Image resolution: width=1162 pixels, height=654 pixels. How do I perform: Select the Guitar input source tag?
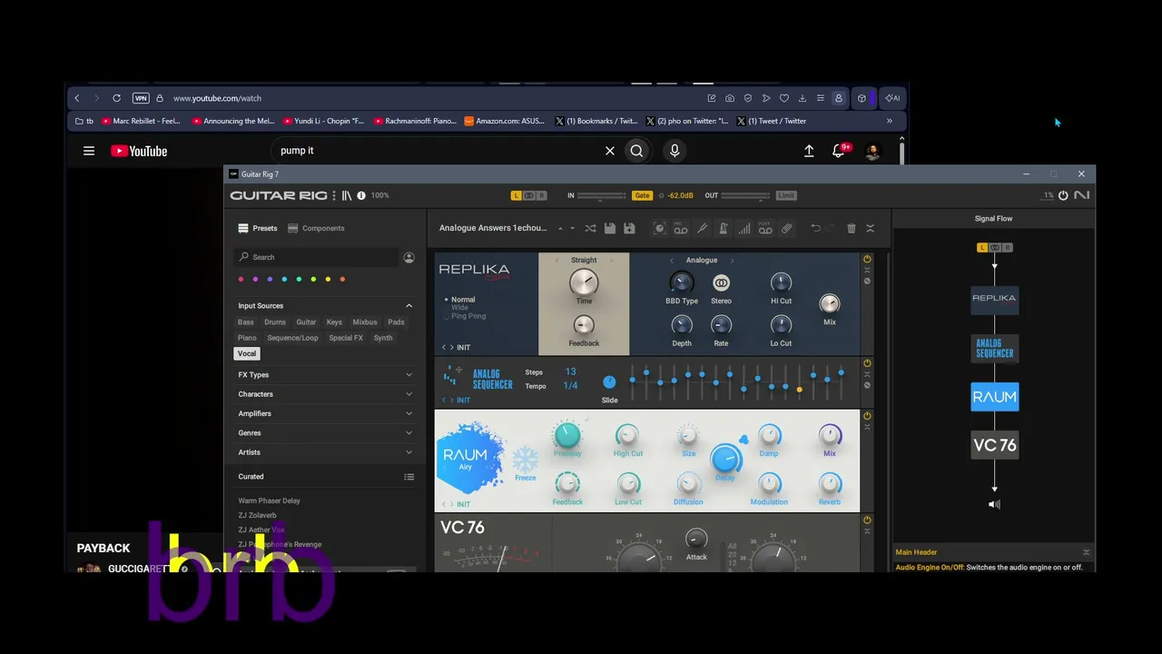[x=306, y=322]
